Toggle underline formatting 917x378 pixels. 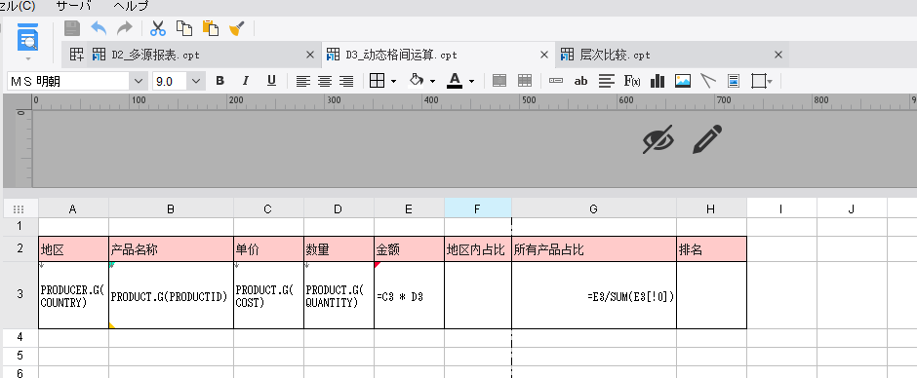point(271,81)
